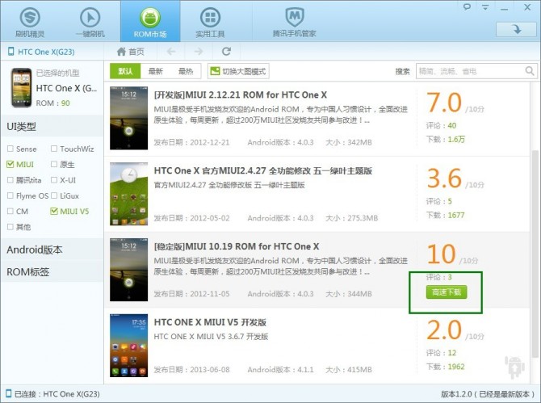Check the LiGux checkbox

tap(54, 195)
